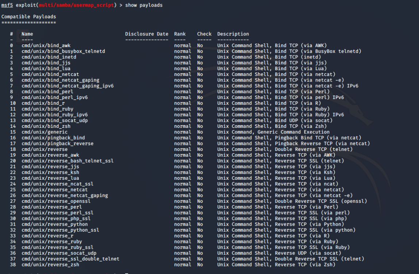Click description 'Reverse TCP (via Ksh)'
This screenshot has height=274, width=419.
[x=305, y=172]
